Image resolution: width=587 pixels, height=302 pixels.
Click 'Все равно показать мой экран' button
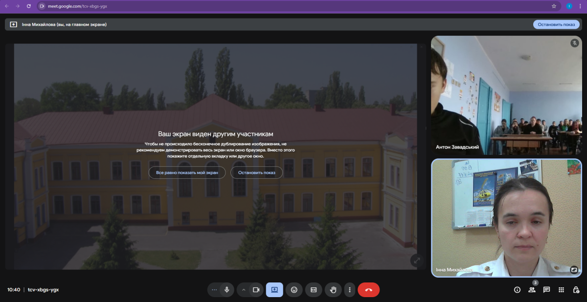coord(187,173)
